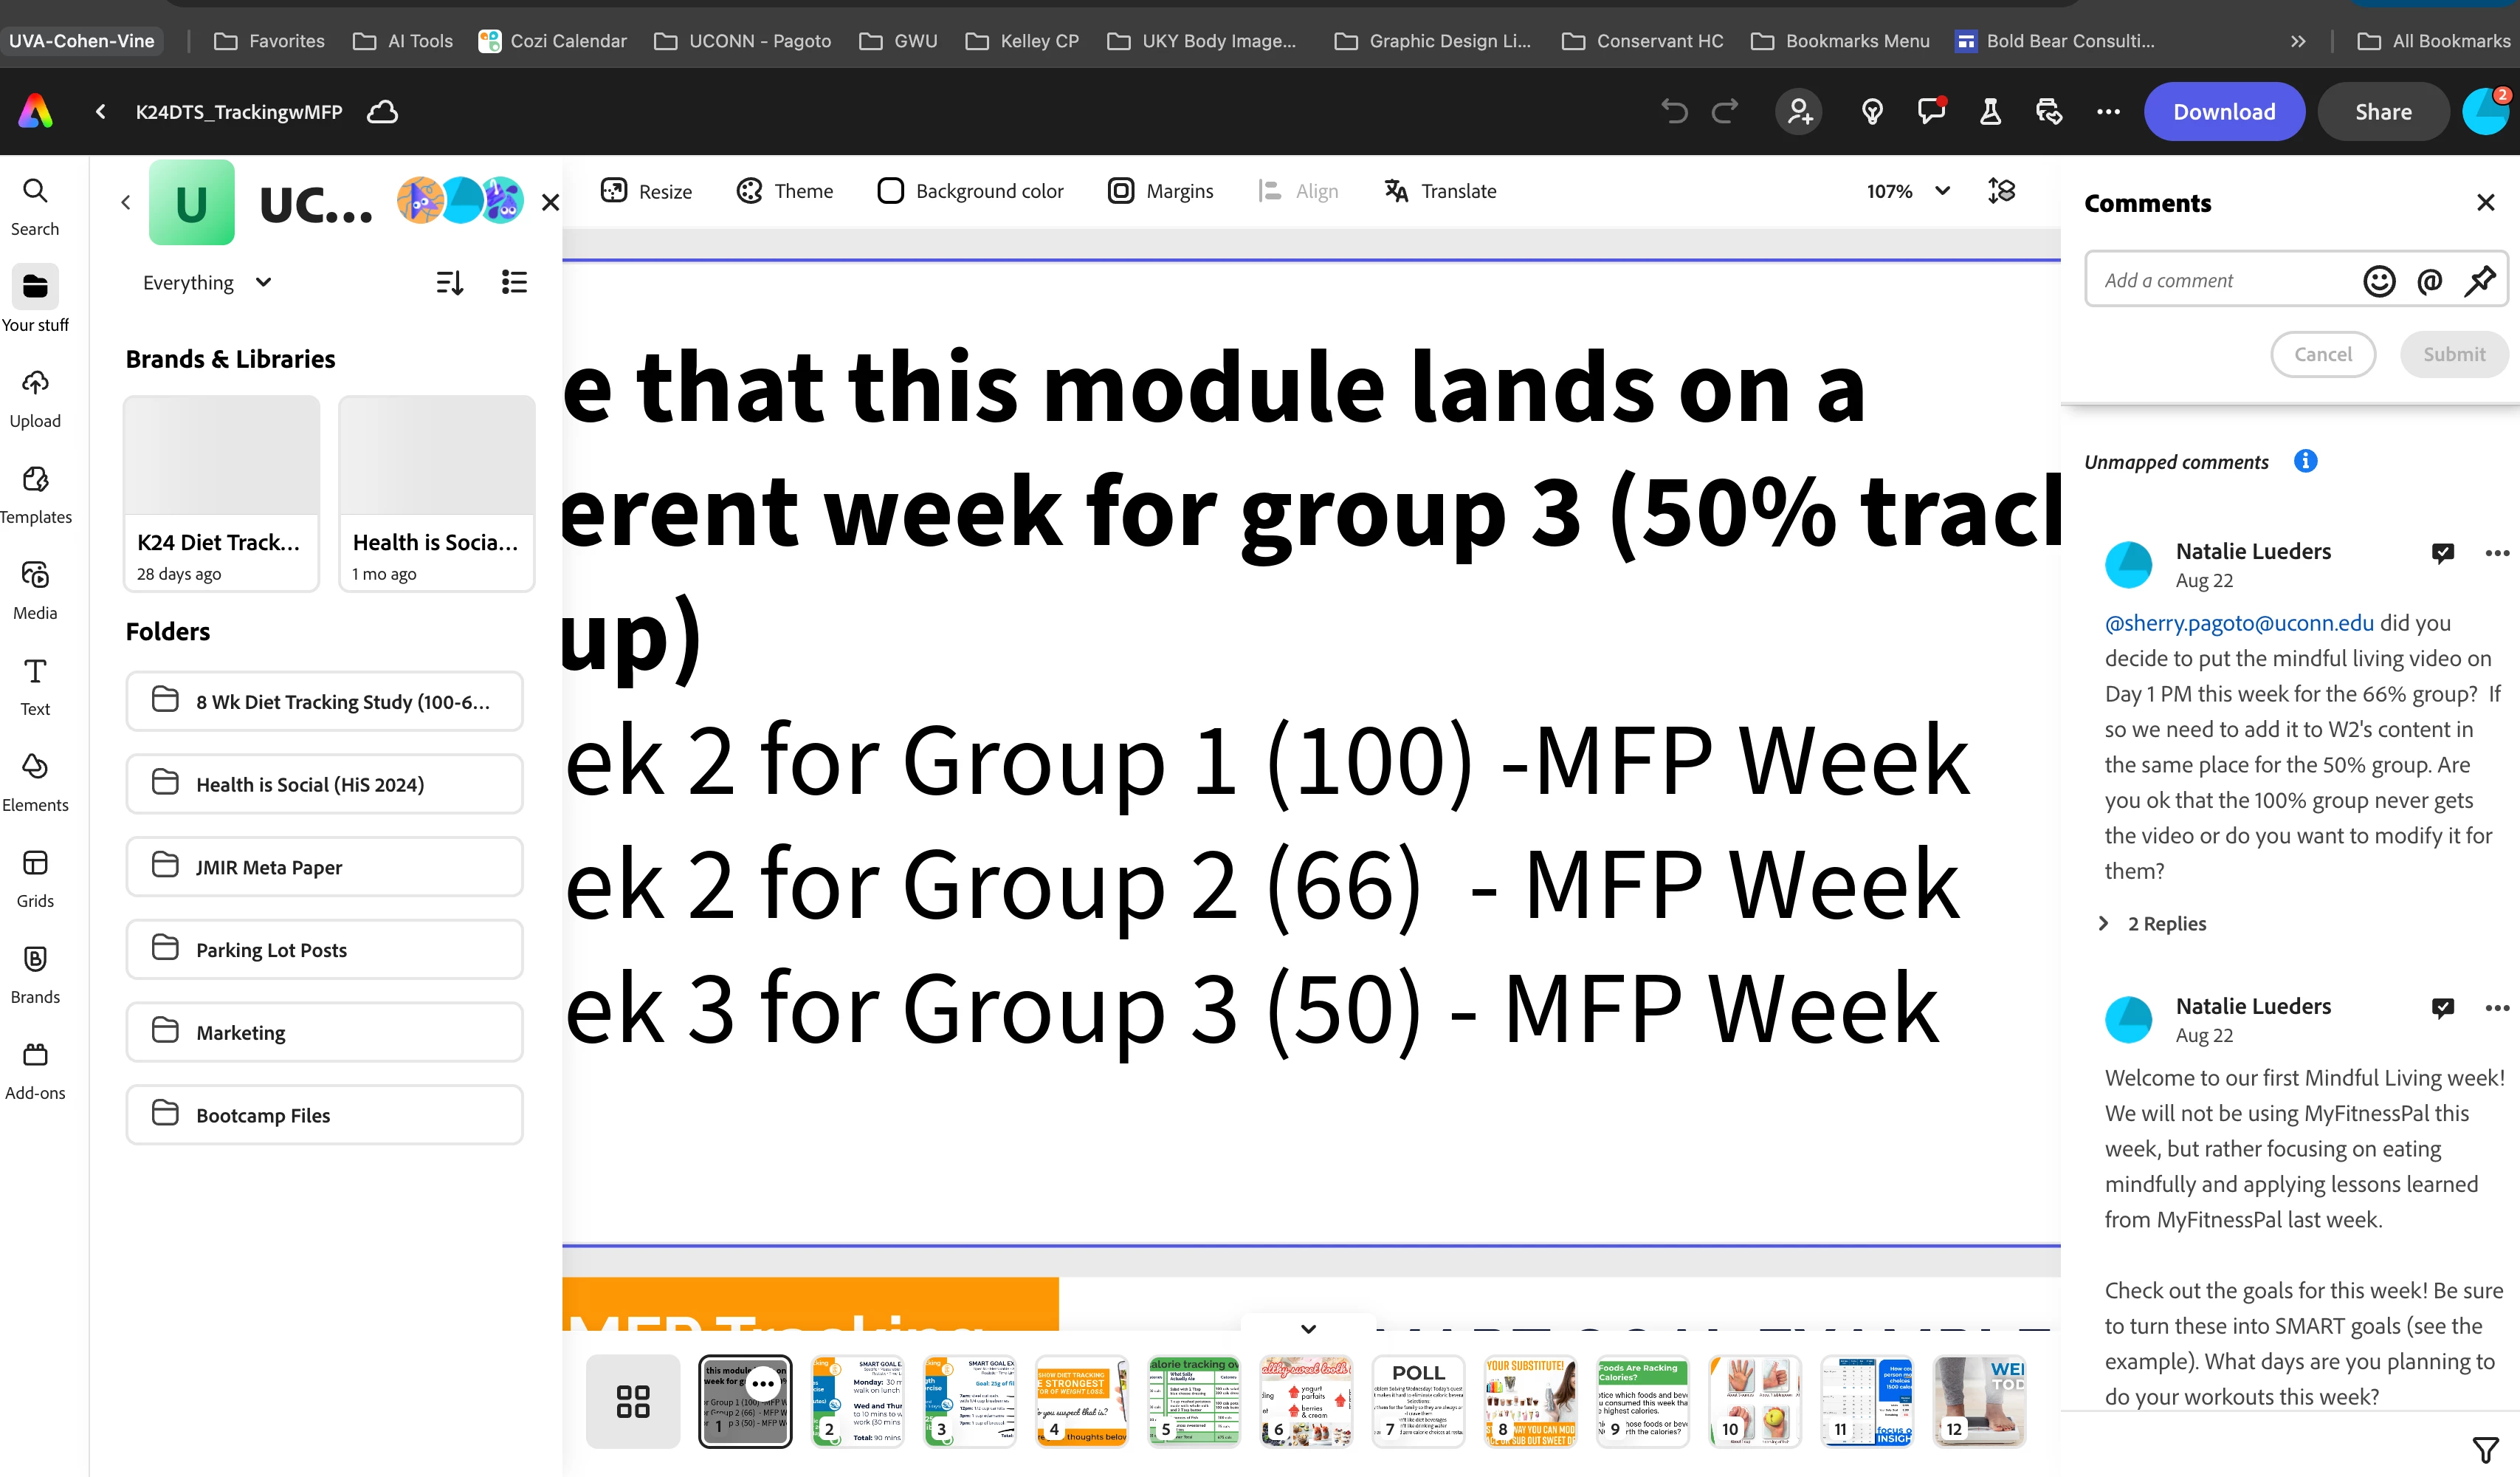Select the page 7 POLL thumbnail
Viewport: 2520px width, 1477px height.
point(1418,1401)
